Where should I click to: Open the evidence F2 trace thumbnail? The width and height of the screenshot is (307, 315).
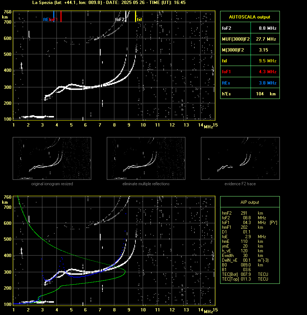(240, 158)
